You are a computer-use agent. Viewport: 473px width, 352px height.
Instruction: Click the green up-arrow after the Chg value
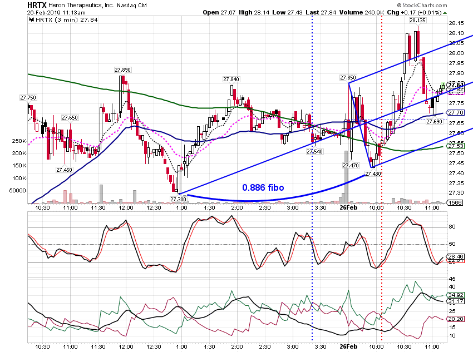point(445,13)
